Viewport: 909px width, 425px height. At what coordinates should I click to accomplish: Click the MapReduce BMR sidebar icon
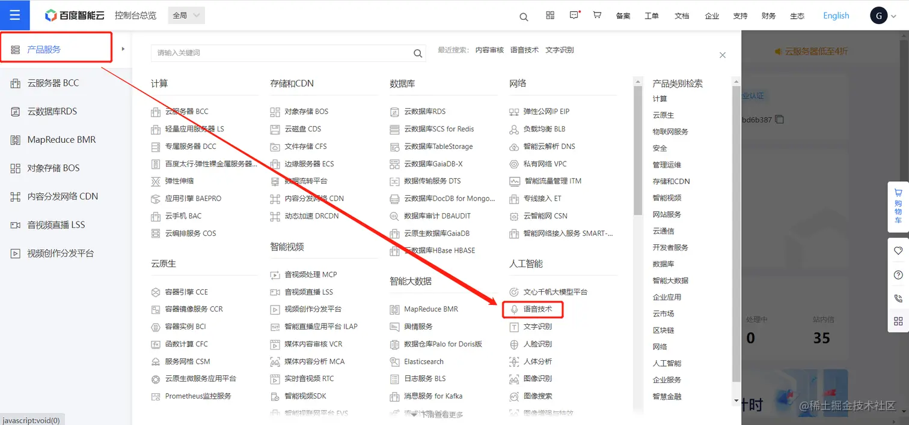16,140
